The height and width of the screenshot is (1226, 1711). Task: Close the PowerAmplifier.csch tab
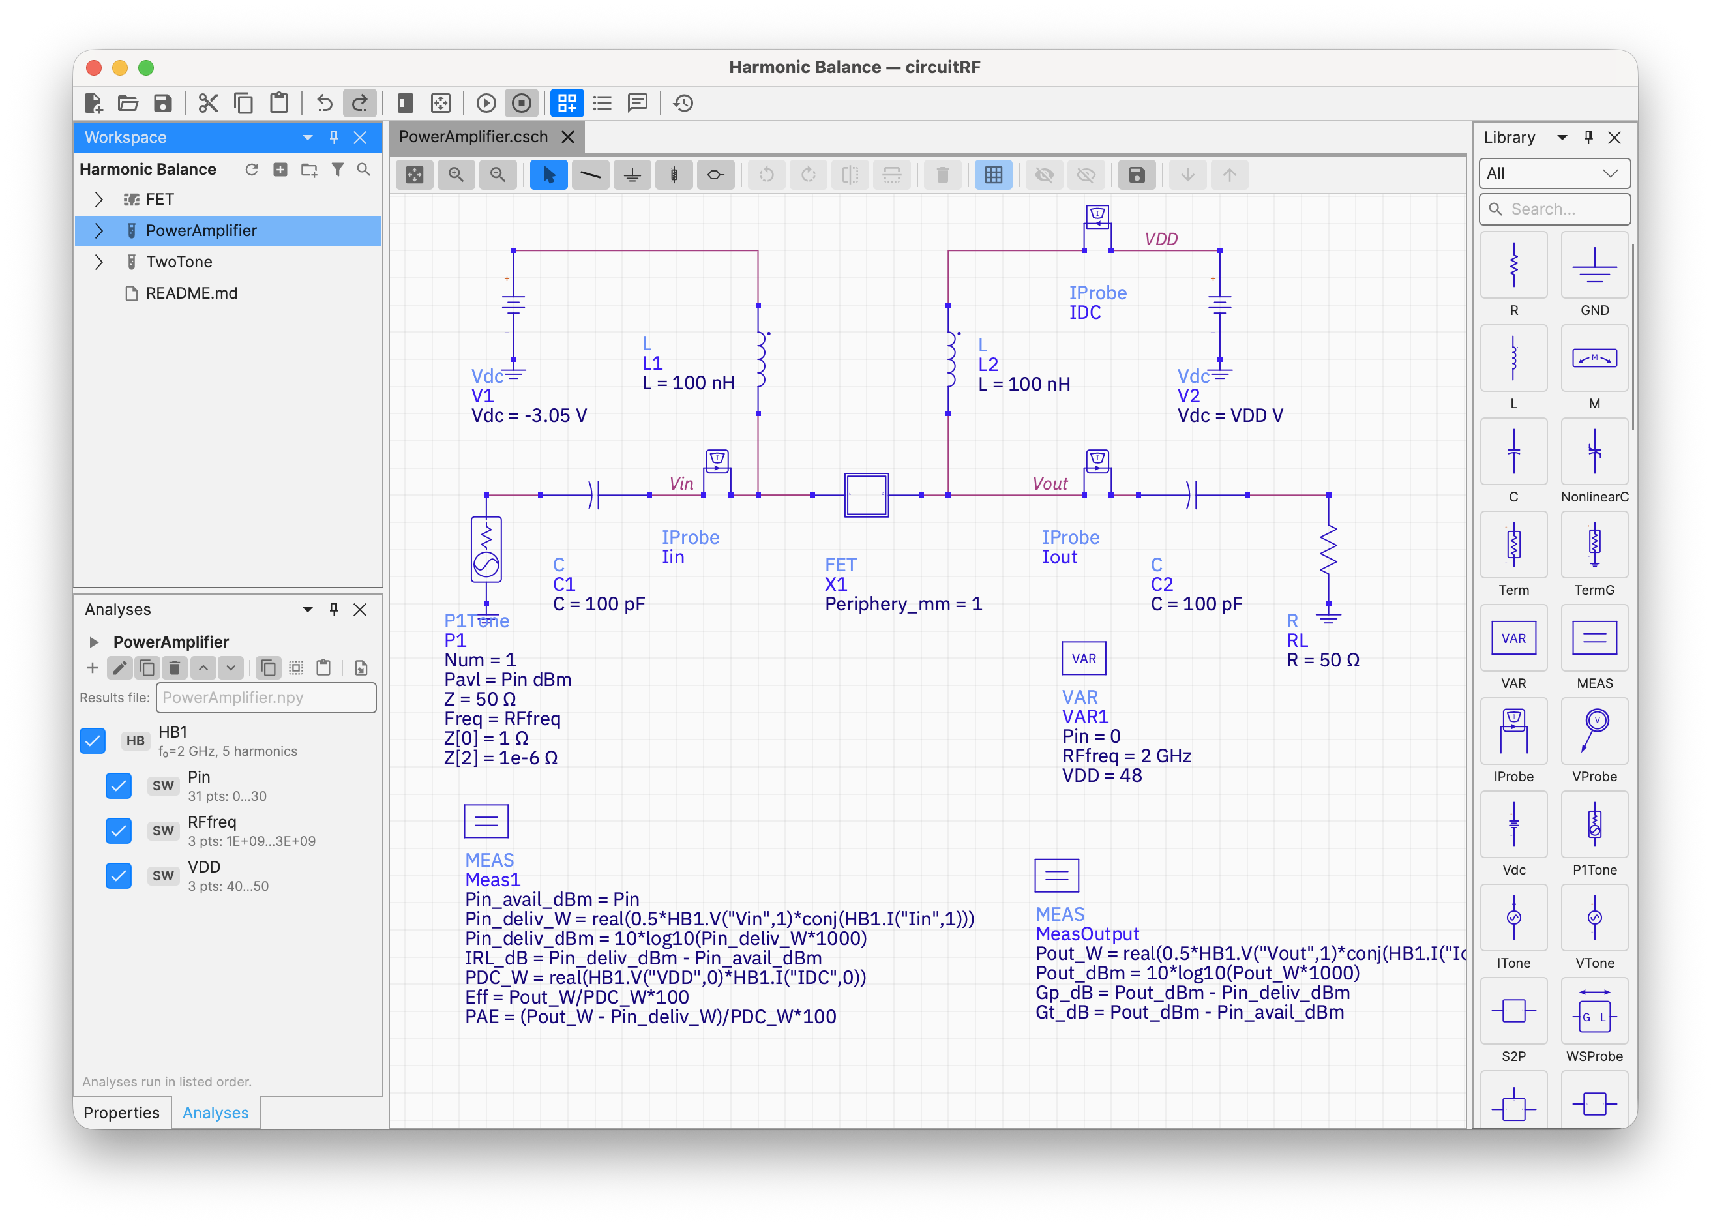point(568,136)
